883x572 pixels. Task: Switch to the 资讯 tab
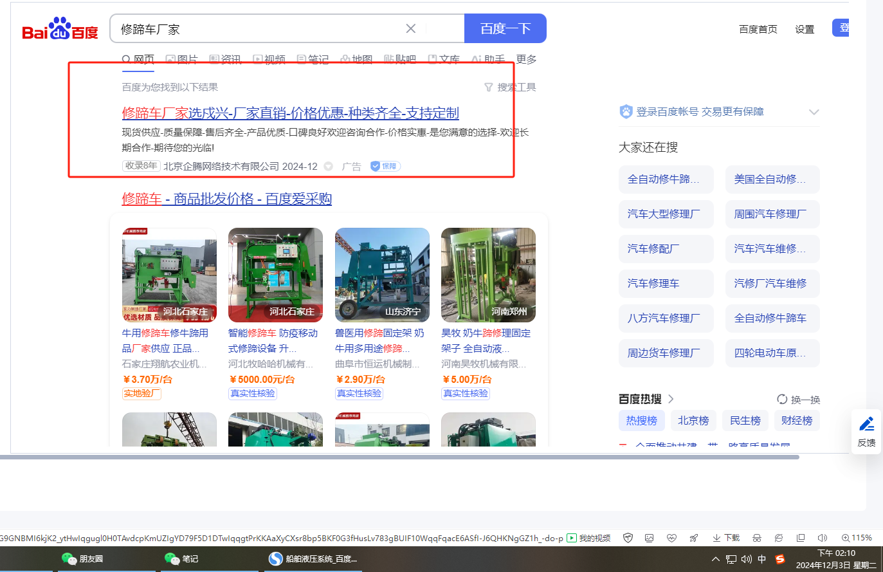click(226, 59)
